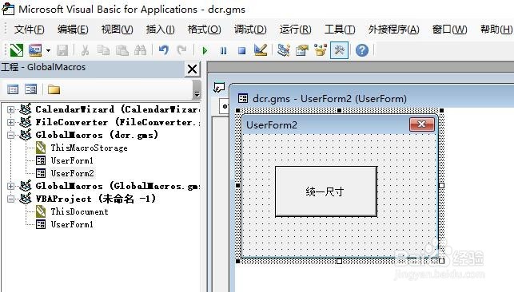Click the dcr.gms - UserForm2 window title
This screenshot has height=292, width=514.
pyautogui.click(x=330, y=98)
